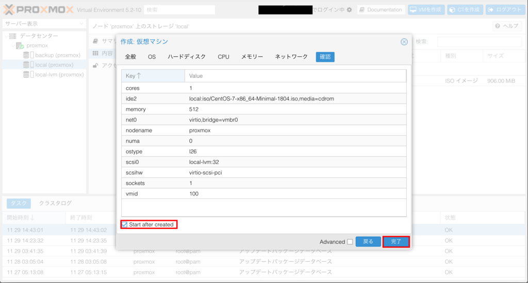Click the logout arrow icon
Viewport: 528px width, 283px height.
(491, 10)
